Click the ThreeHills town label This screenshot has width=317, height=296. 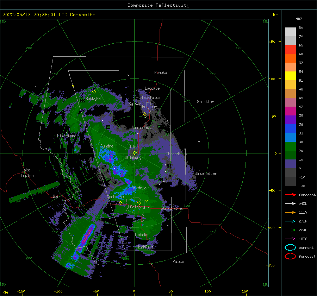coord(176,154)
